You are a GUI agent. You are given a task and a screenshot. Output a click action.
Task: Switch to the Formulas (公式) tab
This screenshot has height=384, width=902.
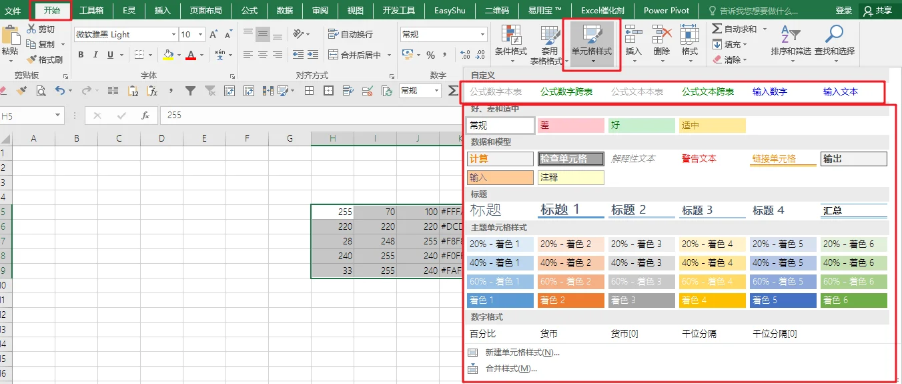(x=250, y=11)
